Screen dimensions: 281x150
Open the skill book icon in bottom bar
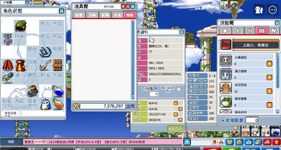pos(258,142)
